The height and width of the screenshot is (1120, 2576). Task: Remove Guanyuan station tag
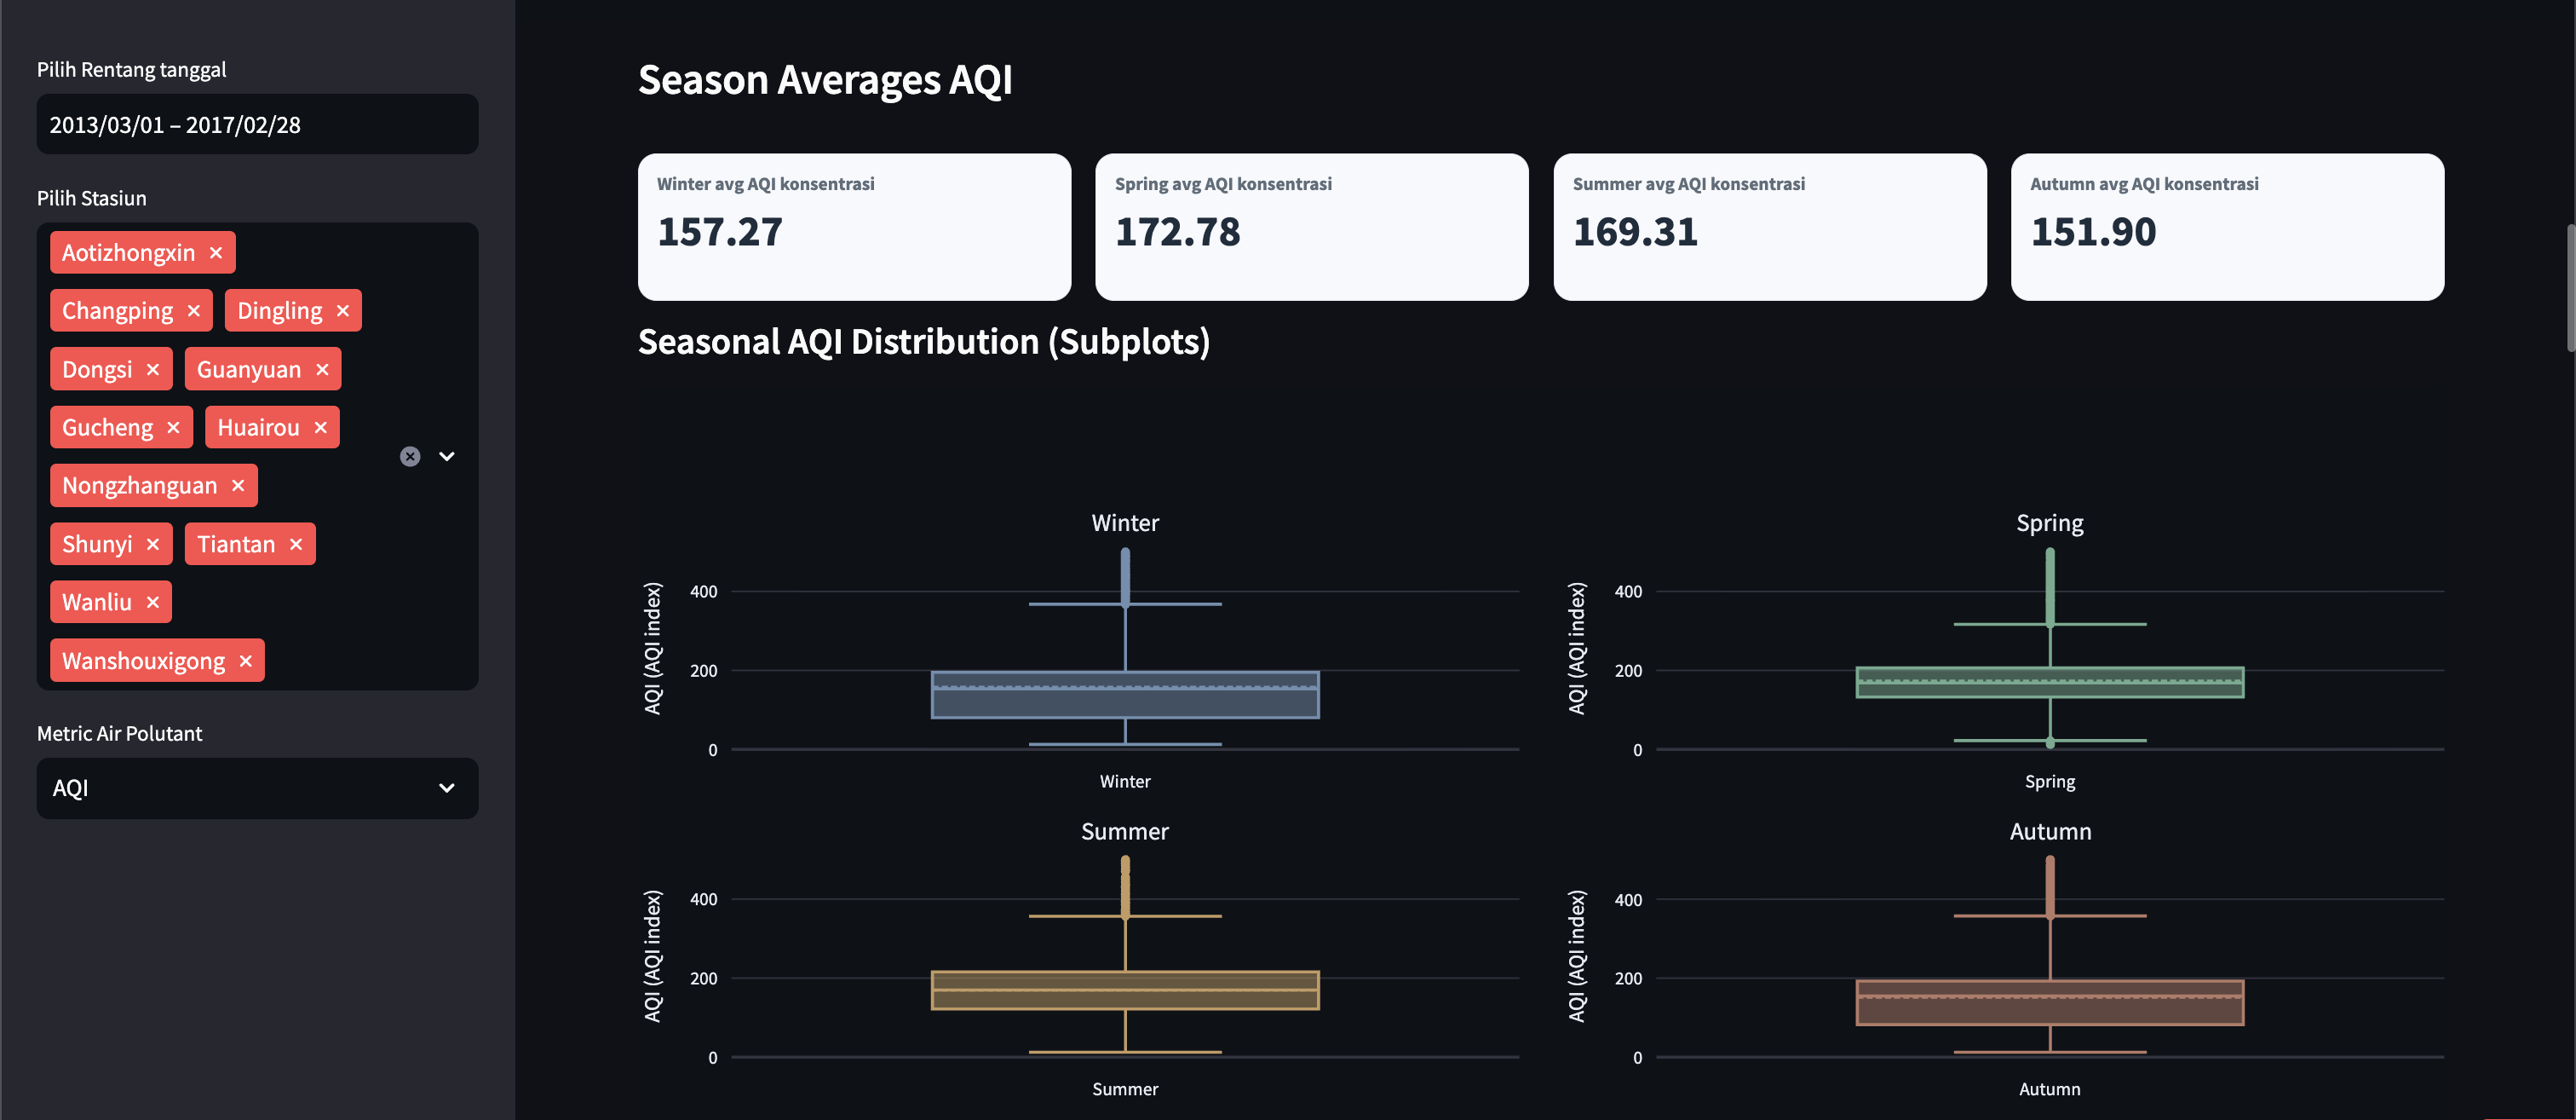point(322,369)
